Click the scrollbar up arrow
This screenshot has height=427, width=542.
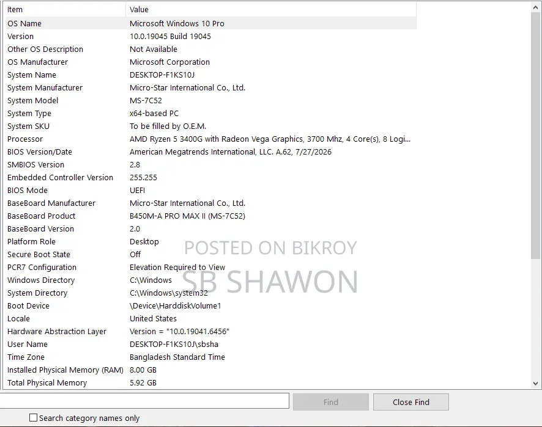tap(536, 7)
